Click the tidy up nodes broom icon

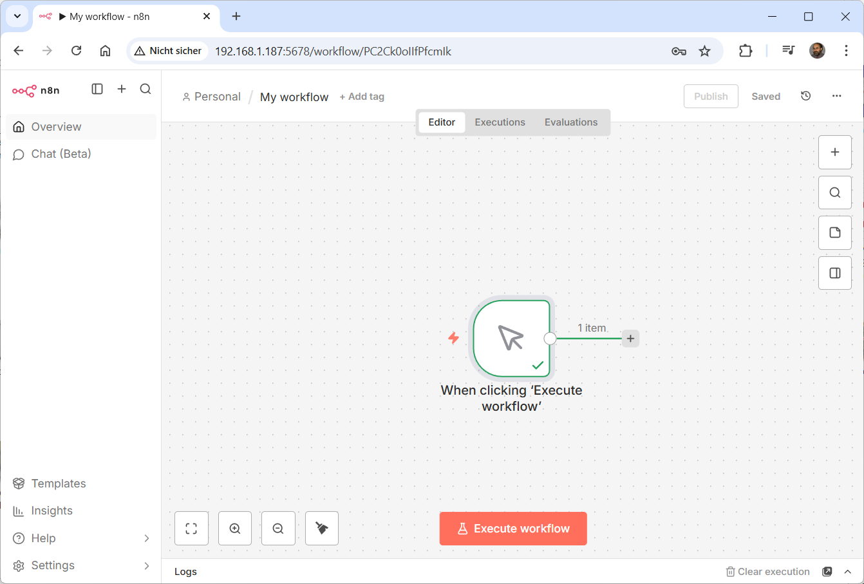click(x=322, y=529)
